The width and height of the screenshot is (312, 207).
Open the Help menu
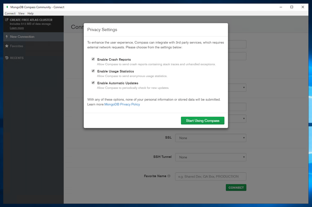(x=30, y=13)
